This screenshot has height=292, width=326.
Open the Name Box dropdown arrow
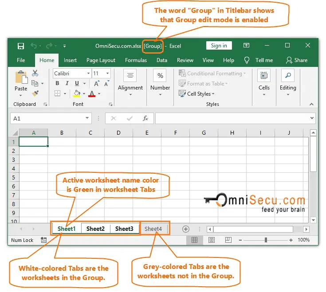tap(87, 118)
